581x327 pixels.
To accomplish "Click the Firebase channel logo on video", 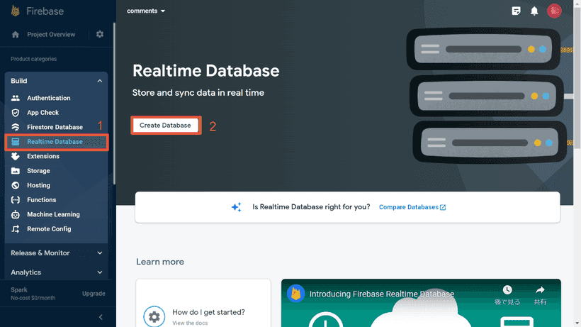I will pos(295,294).
